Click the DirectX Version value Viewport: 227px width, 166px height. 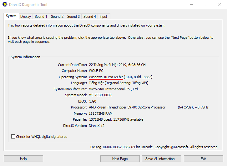click(97, 126)
